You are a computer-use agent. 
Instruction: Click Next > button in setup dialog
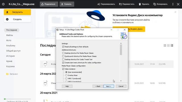[109, 86]
